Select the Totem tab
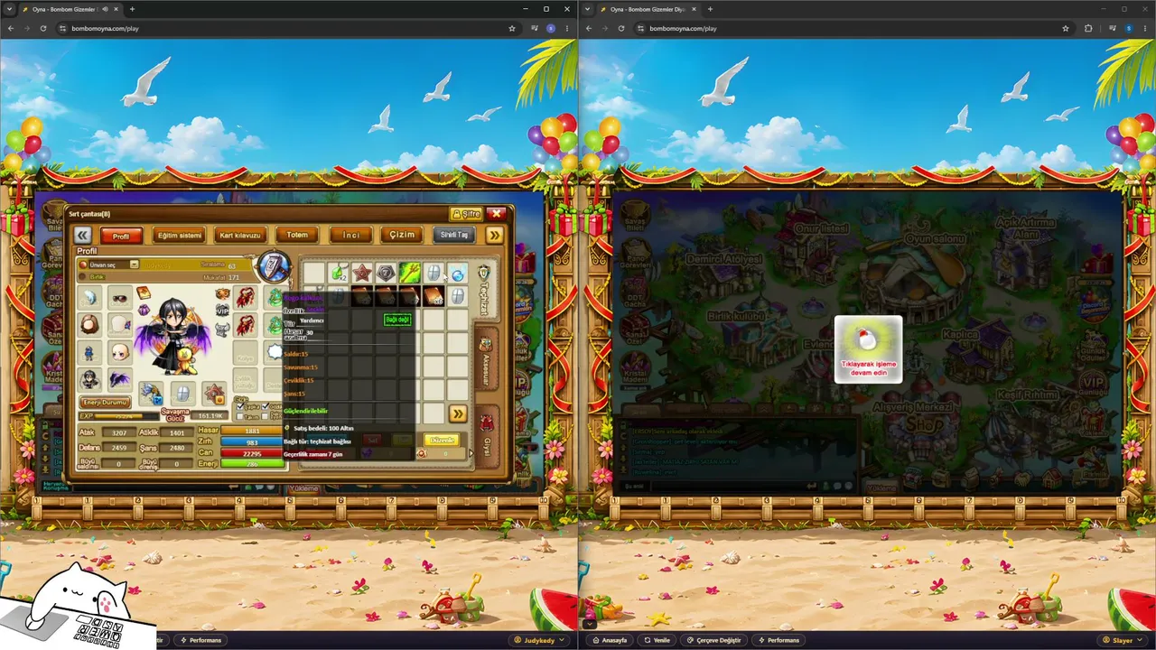This screenshot has height=650, width=1156. click(297, 235)
